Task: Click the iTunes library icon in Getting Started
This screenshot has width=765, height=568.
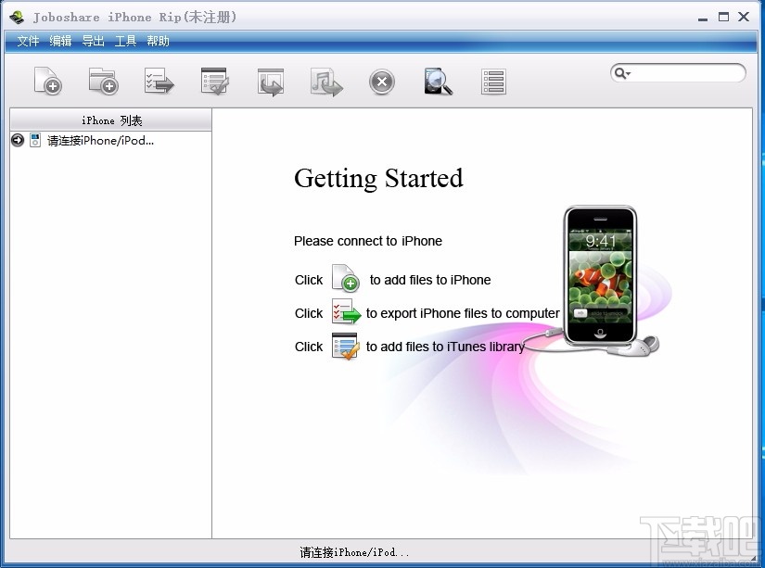Action: click(345, 346)
